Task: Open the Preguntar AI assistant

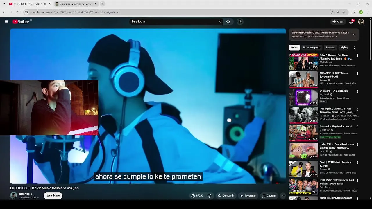Action: 248,196
